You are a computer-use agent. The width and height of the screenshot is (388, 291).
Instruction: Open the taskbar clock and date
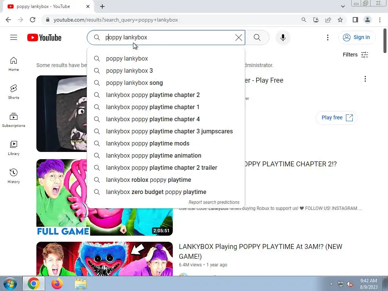tap(369, 284)
